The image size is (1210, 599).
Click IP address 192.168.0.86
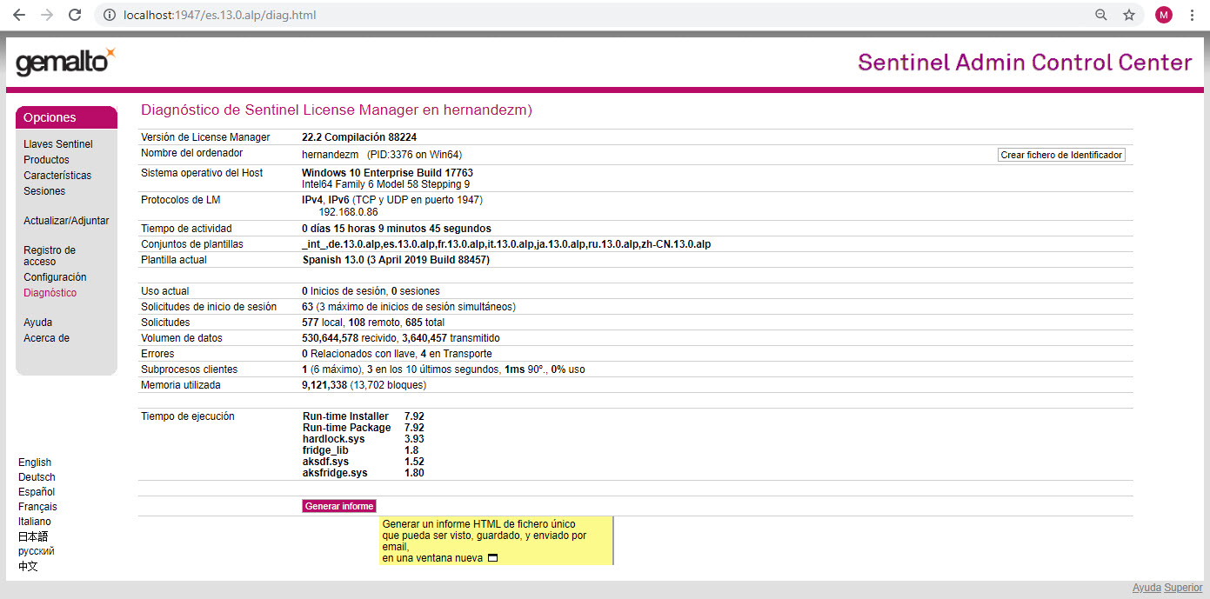pyautogui.click(x=348, y=212)
